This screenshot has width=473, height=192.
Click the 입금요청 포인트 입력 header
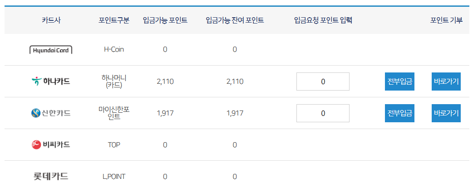(323, 20)
